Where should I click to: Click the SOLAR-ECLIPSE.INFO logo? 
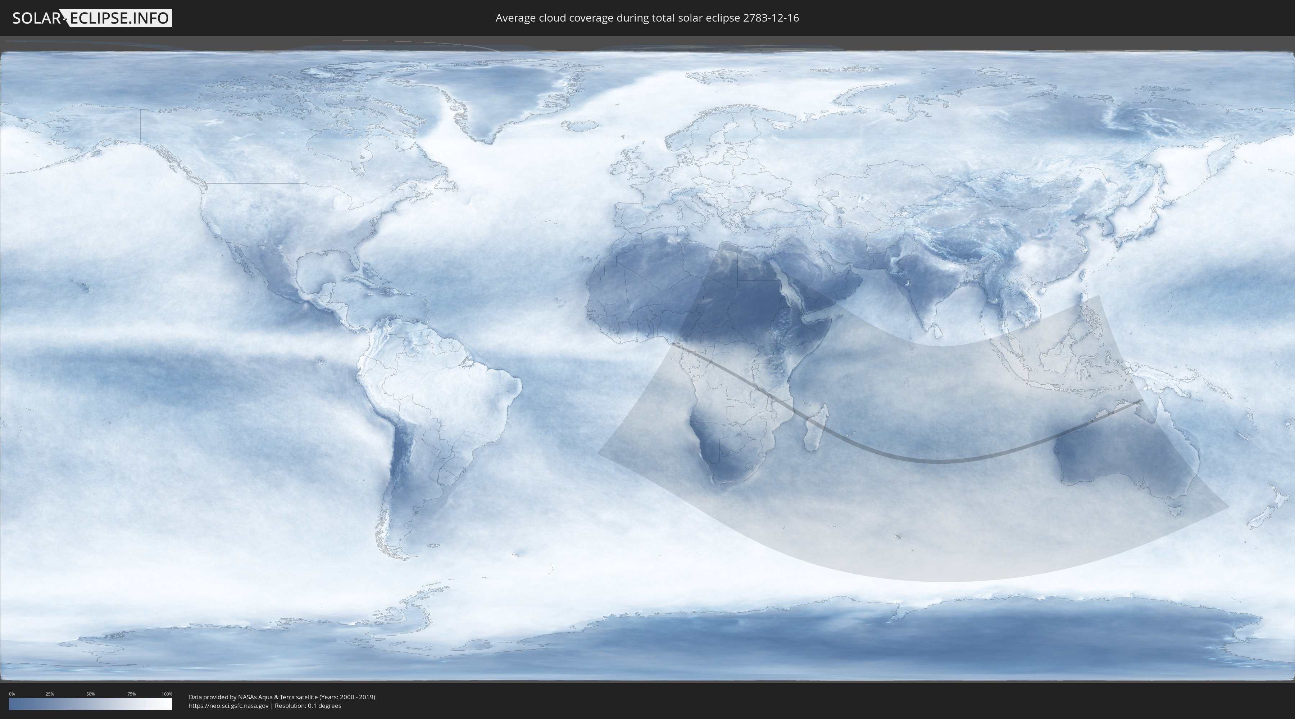coord(92,18)
